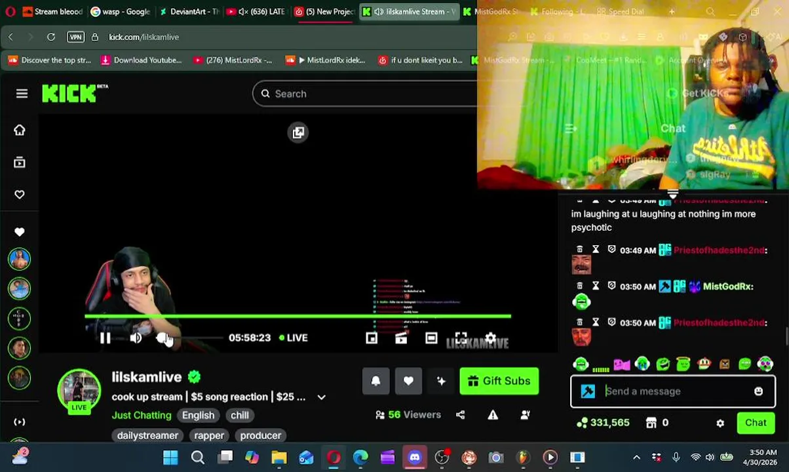
Task: Toggle theater mode on the player
Action: 431,338
